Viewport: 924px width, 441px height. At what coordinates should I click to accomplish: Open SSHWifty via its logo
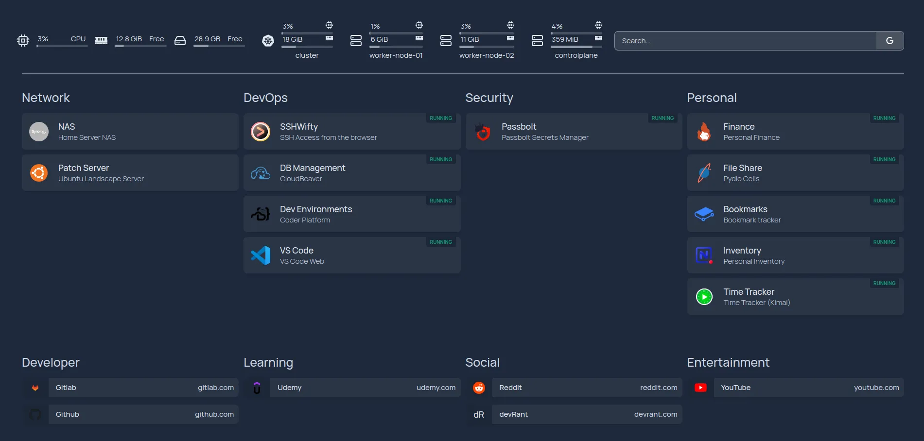tap(261, 131)
